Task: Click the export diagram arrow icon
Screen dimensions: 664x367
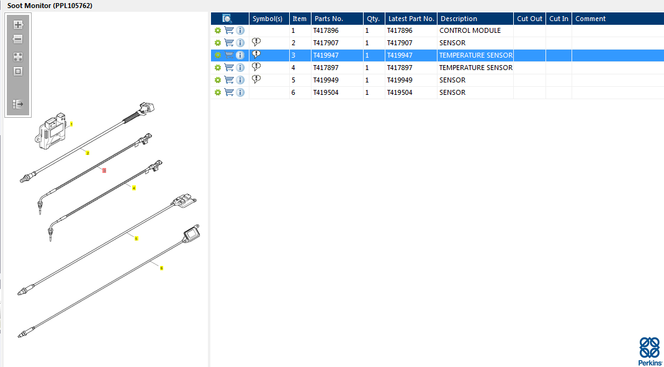Action: point(18,104)
